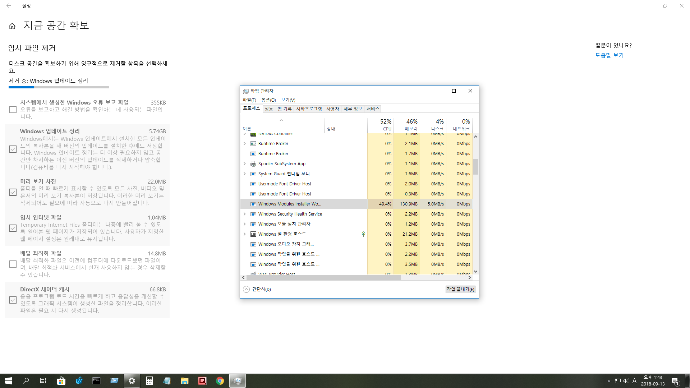Click the System Guard process icon
Viewport: 690px width, 388px height.
(253, 174)
